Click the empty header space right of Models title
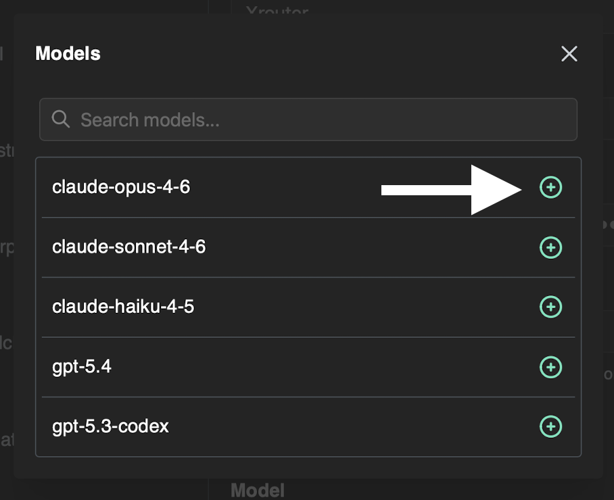 (x=325, y=54)
